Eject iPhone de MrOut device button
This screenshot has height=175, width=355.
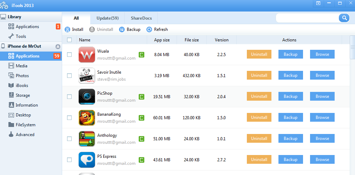[x=58, y=46]
